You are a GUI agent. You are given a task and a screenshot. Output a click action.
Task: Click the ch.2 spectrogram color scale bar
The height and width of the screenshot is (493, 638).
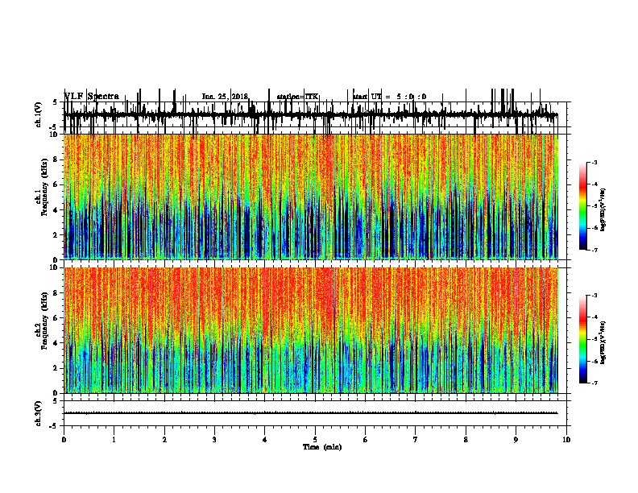[x=583, y=339]
